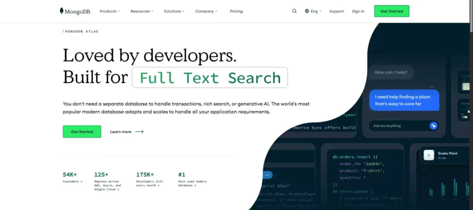Open the 125+ Regions stat link
The height and width of the screenshot is (210, 473).
[x=108, y=181]
